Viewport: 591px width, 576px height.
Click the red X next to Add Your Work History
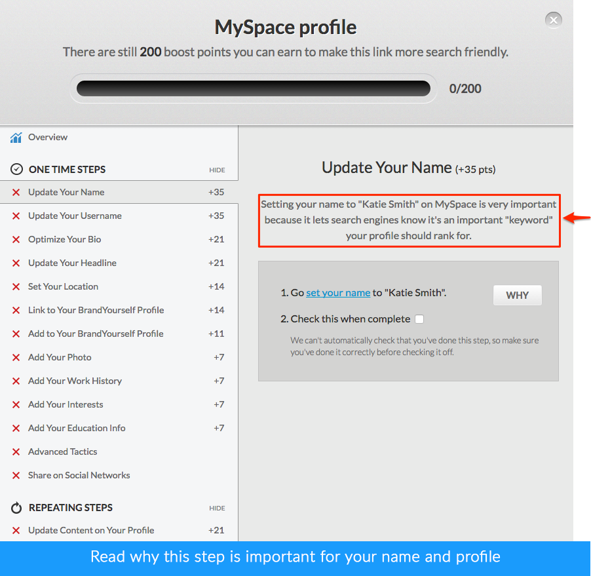[x=16, y=381]
